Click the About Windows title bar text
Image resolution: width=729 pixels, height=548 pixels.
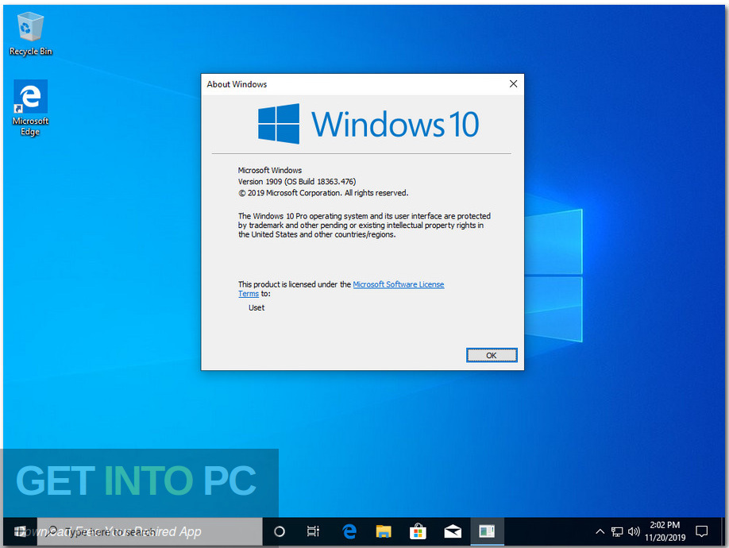pos(237,84)
